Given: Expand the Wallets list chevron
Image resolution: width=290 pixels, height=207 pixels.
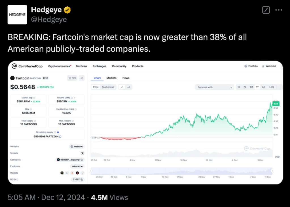Looking at the screenshot, I should click(82, 173).
